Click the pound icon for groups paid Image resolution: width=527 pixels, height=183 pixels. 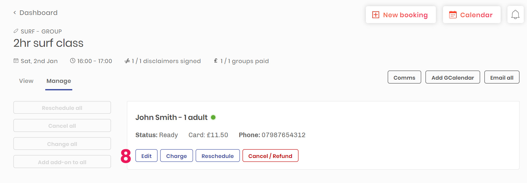tap(215, 61)
